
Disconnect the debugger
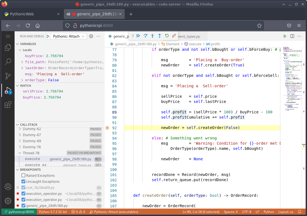point(174,36)
